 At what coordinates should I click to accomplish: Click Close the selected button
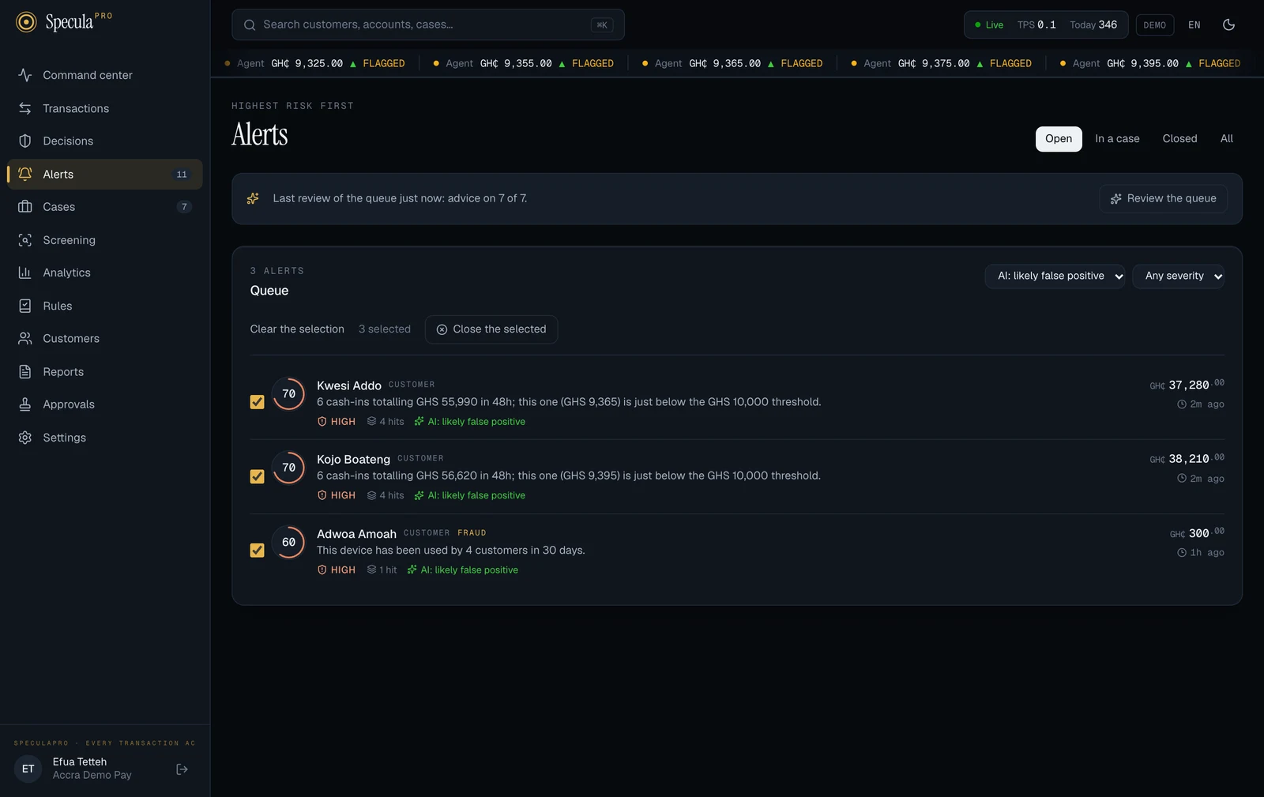pyautogui.click(x=491, y=329)
